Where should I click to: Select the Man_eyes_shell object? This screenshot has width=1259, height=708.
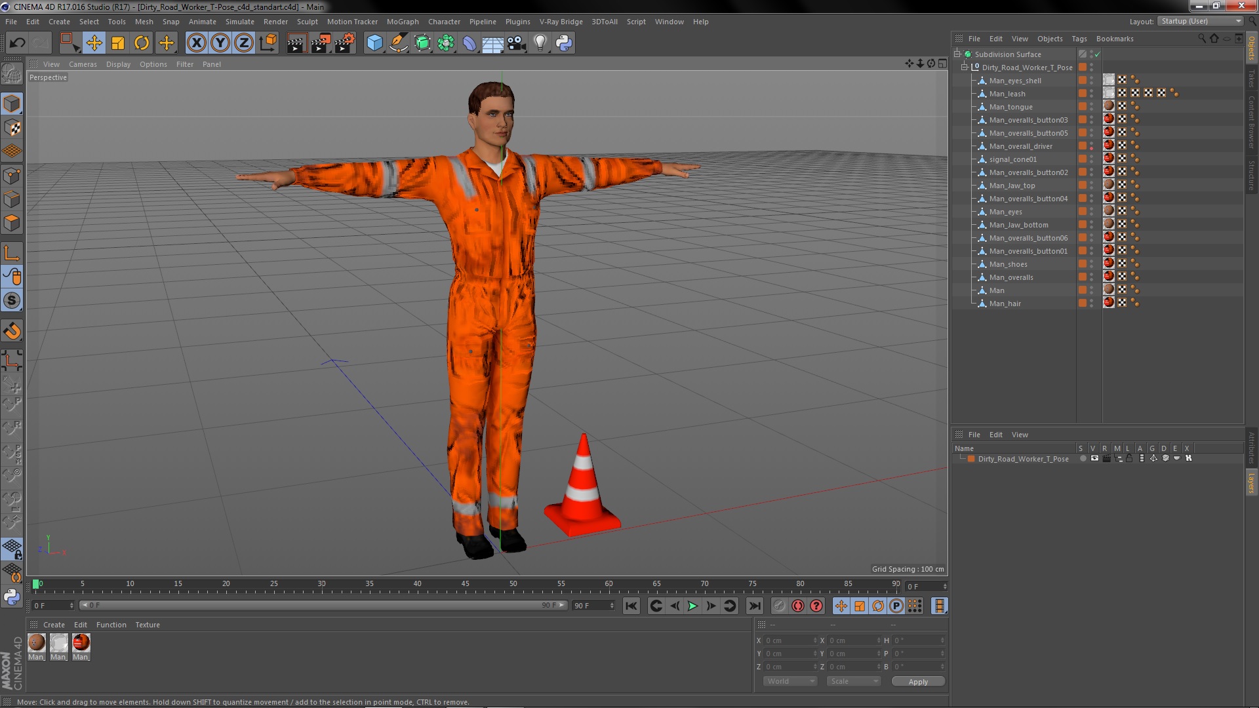[x=1015, y=81]
